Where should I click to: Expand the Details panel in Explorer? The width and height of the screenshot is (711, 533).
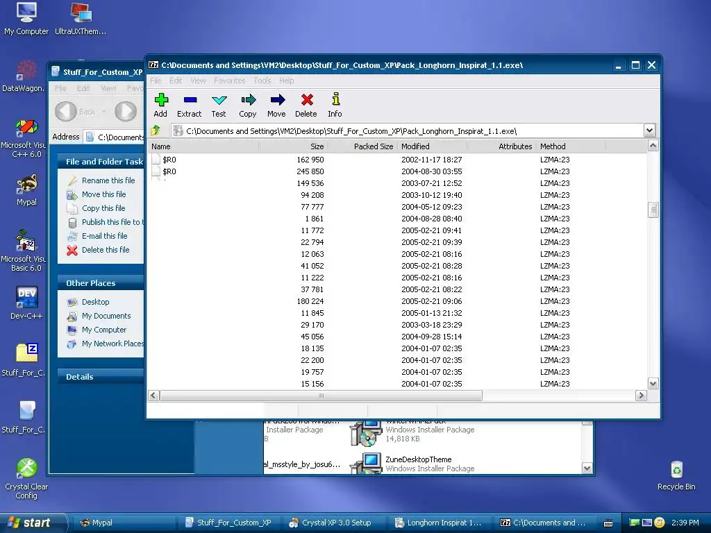(x=101, y=377)
